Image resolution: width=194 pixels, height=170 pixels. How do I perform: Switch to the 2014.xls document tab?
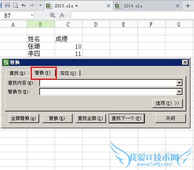point(147,6)
